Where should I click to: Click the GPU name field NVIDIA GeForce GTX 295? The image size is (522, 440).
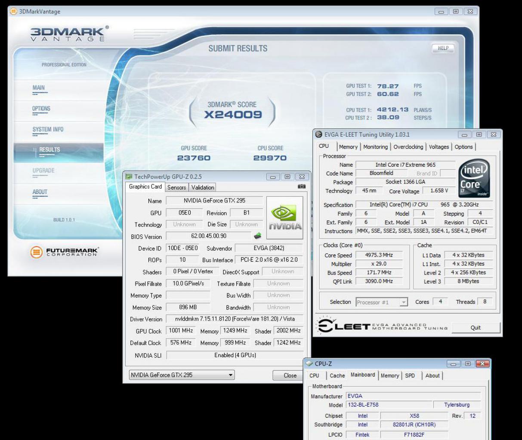click(x=214, y=201)
